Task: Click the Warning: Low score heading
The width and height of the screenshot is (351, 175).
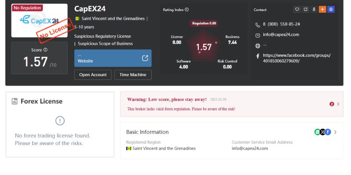Action: [x=167, y=100]
